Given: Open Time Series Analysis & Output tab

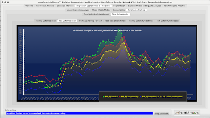Looking at the screenshot, I should pyautogui.click(x=96, y=14).
